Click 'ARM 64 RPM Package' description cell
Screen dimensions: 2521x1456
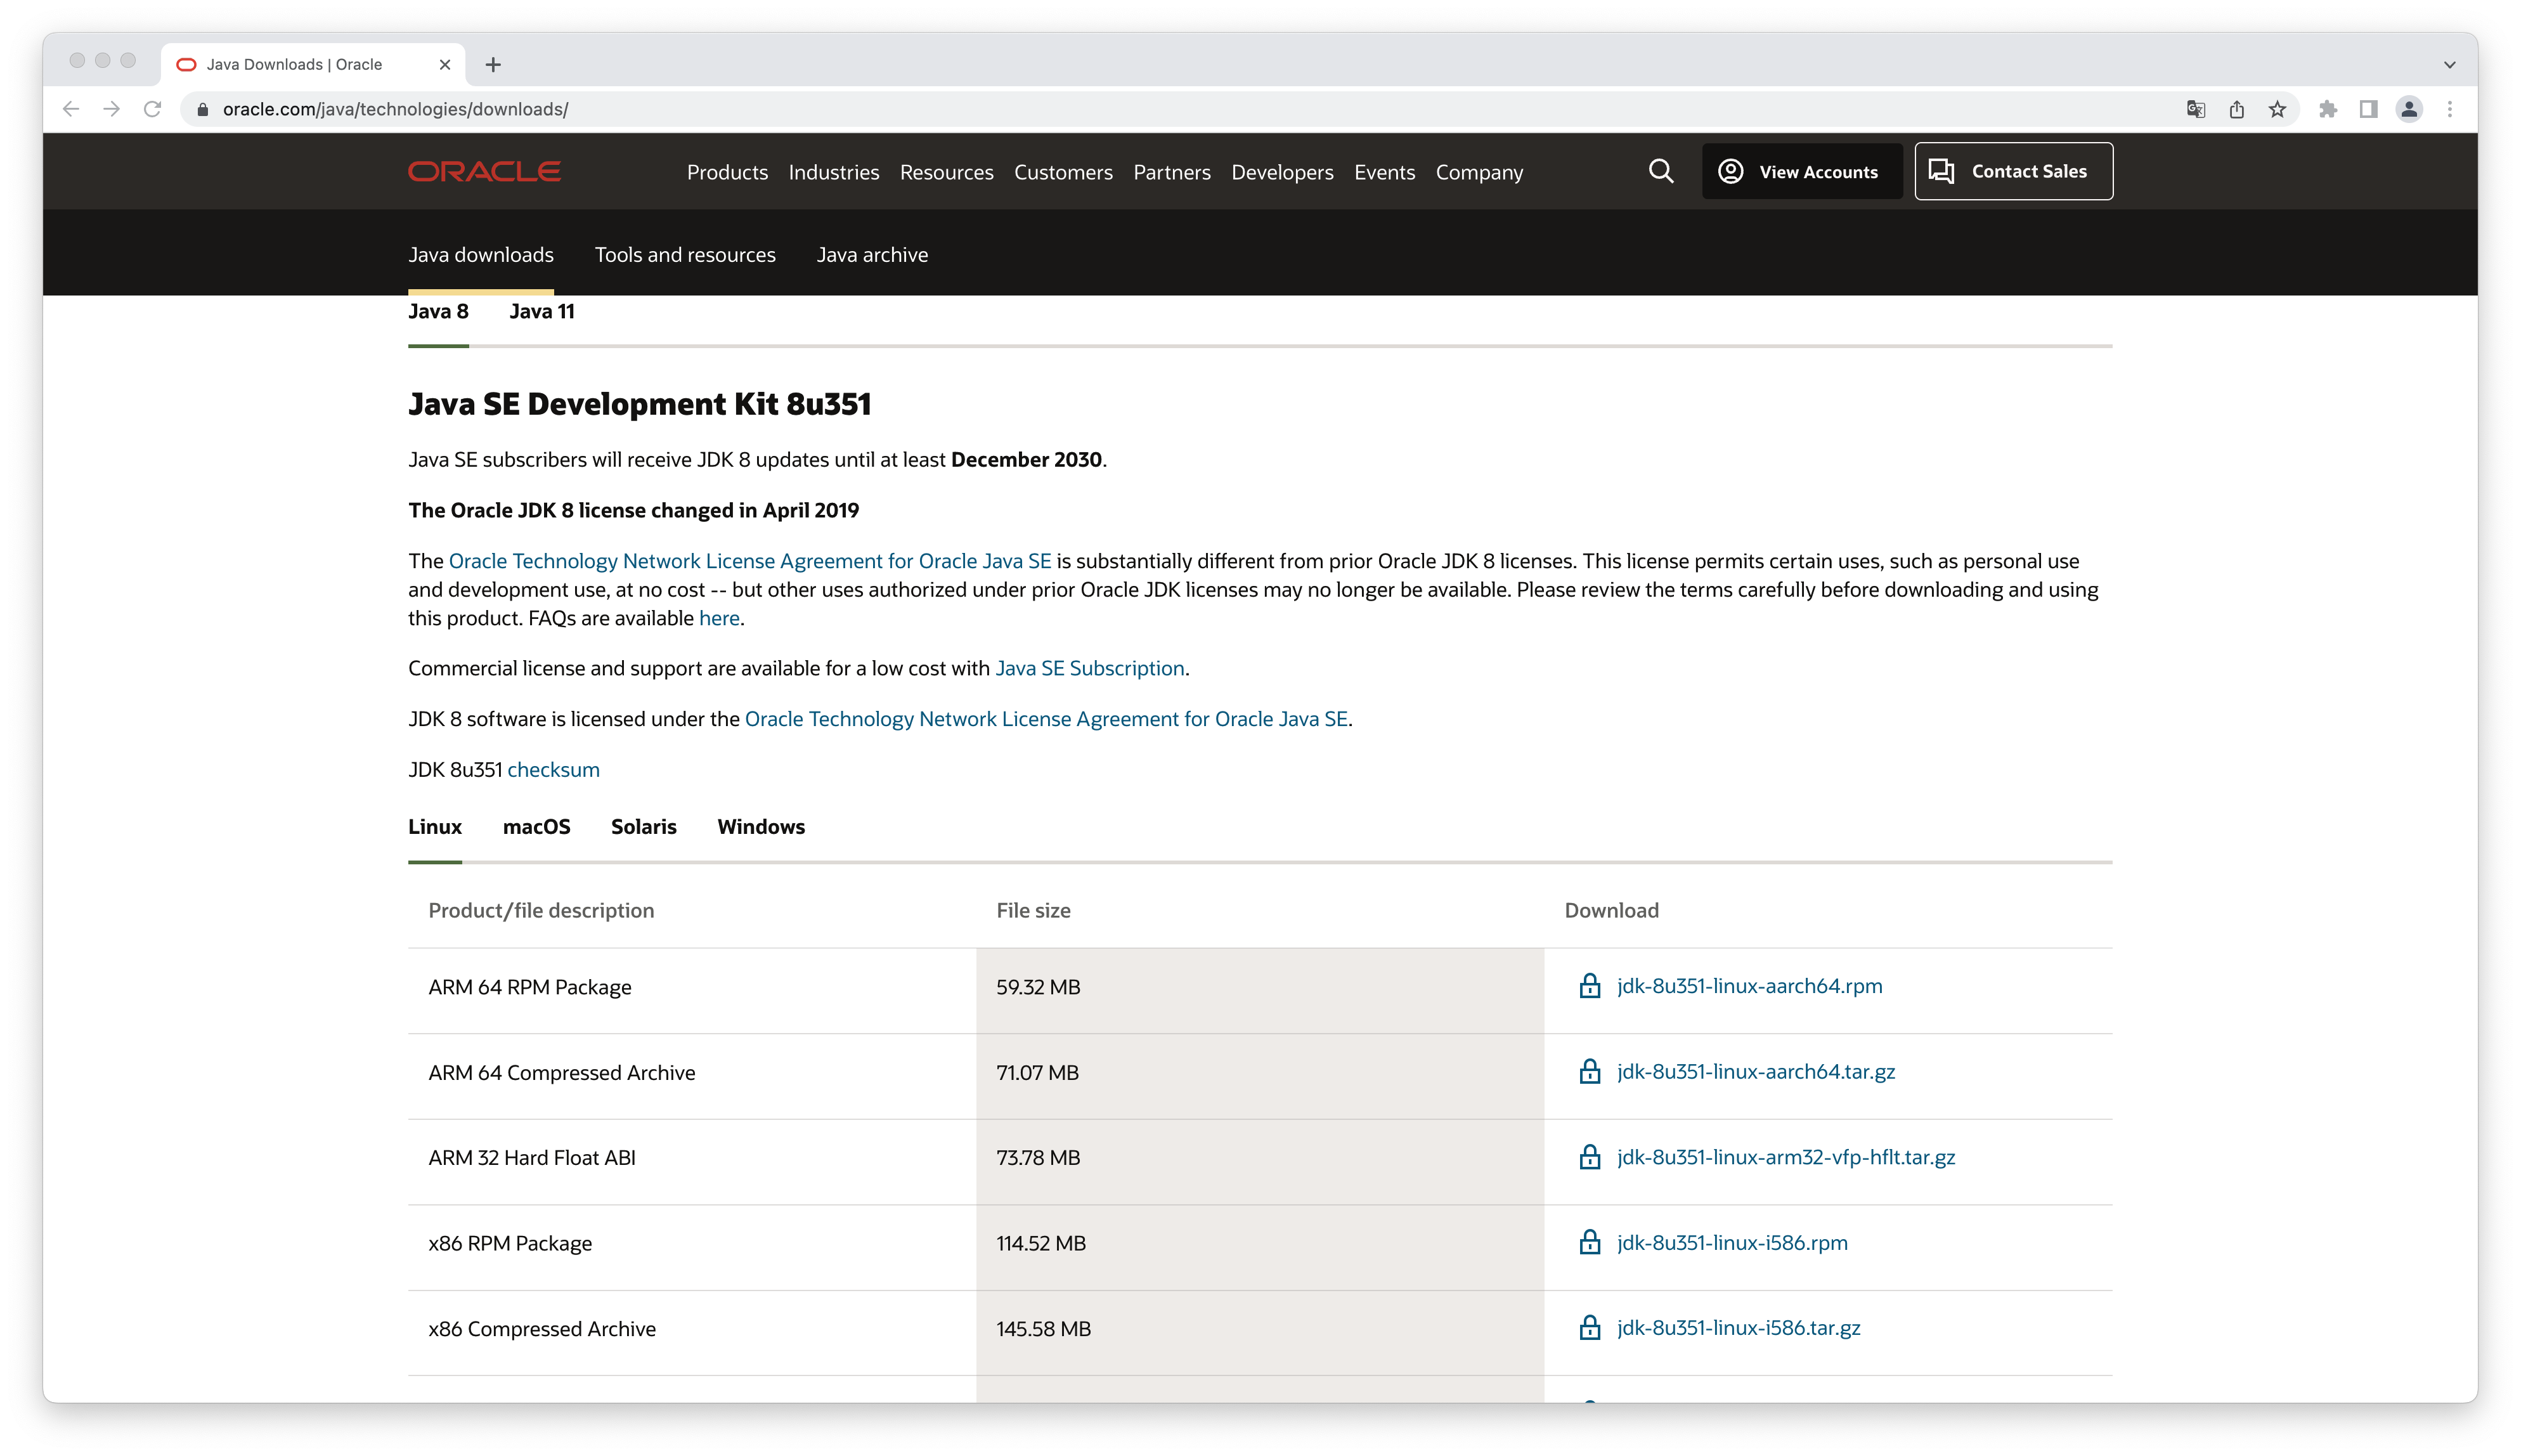pyautogui.click(x=692, y=991)
